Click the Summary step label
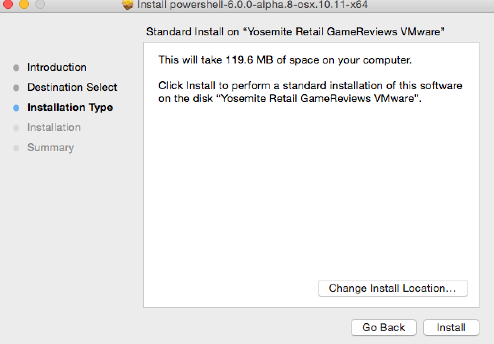494x344 pixels. 51,147
